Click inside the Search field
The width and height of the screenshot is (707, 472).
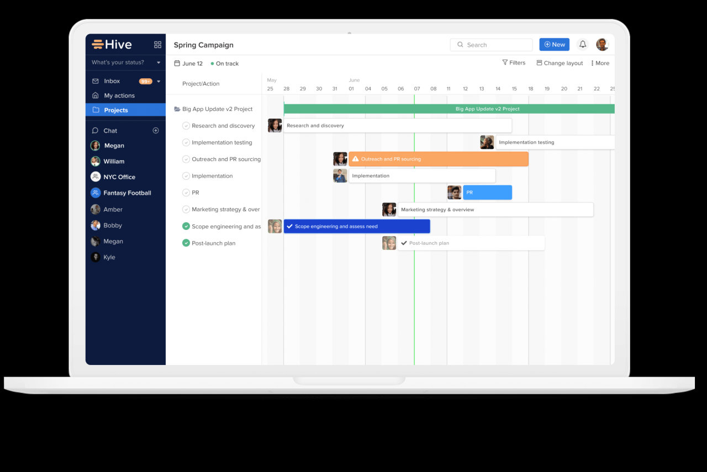[x=491, y=44]
